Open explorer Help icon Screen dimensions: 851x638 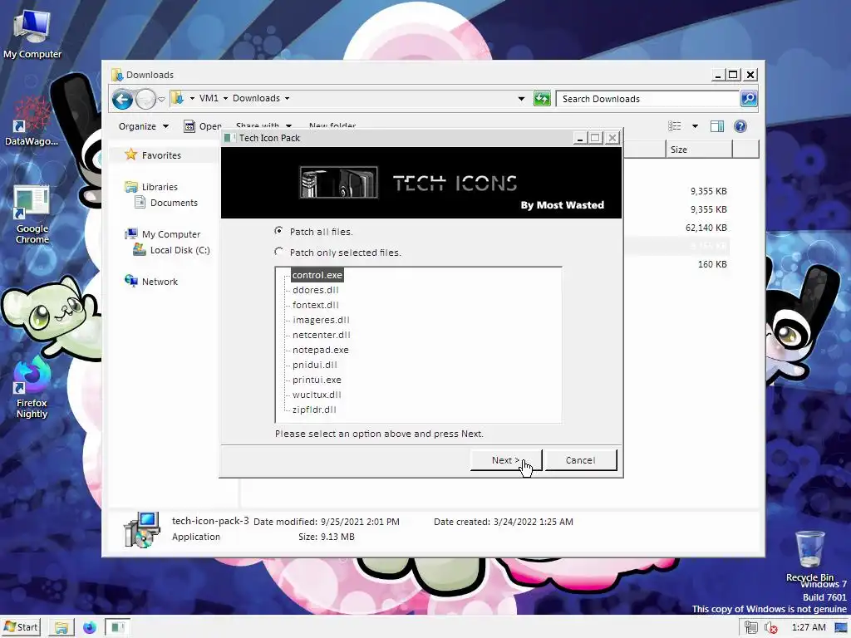pyautogui.click(x=740, y=126)
